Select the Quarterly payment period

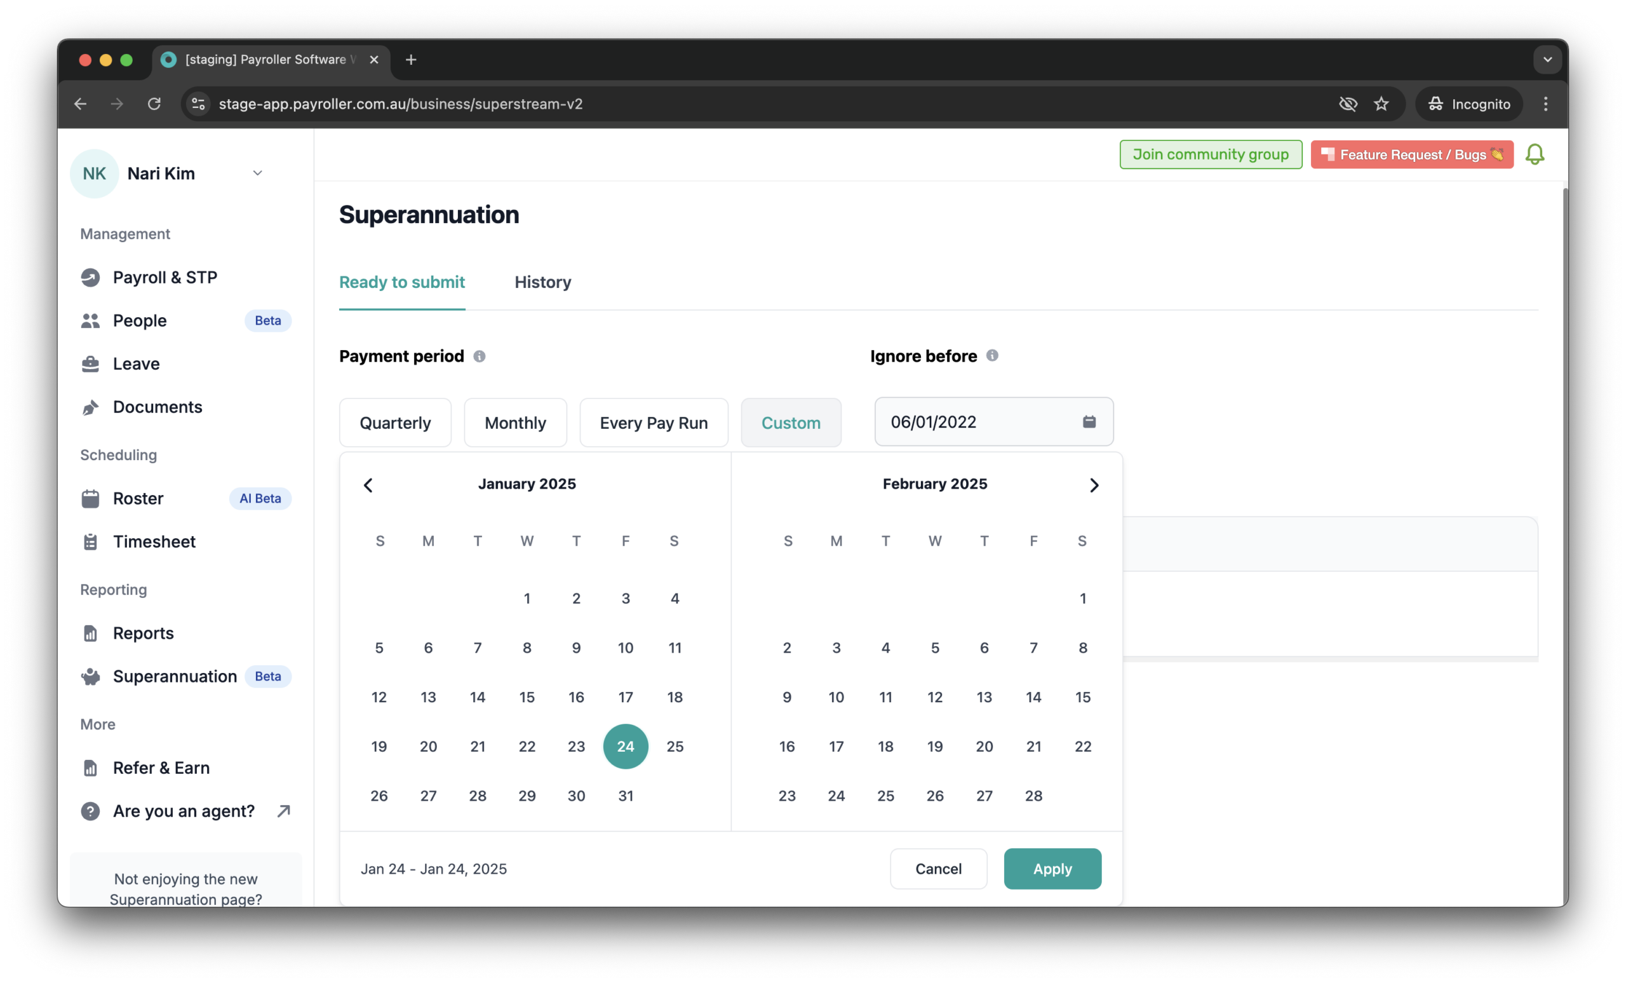point(394,422)
